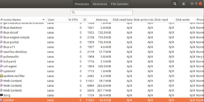The image size is (204, 102).
Task: Sort processes by Memory column header
Action: (101, 20)
